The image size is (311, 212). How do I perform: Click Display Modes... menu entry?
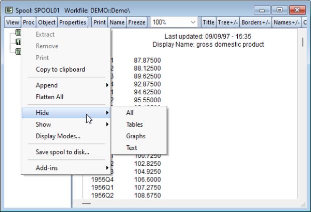(x=58, y=136)
